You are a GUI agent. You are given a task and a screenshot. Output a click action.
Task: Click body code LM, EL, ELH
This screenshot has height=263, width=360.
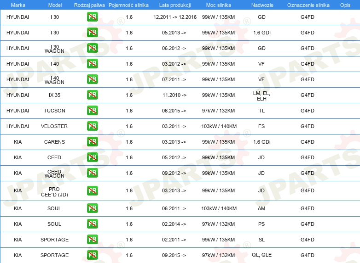(x=261, y=96)
